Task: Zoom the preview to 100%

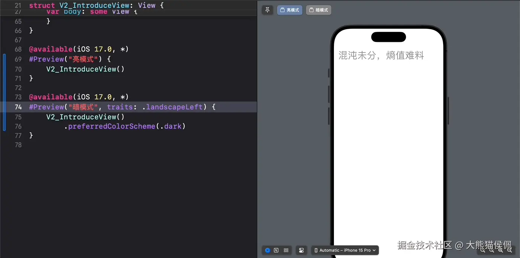Action: coord(491,250)
